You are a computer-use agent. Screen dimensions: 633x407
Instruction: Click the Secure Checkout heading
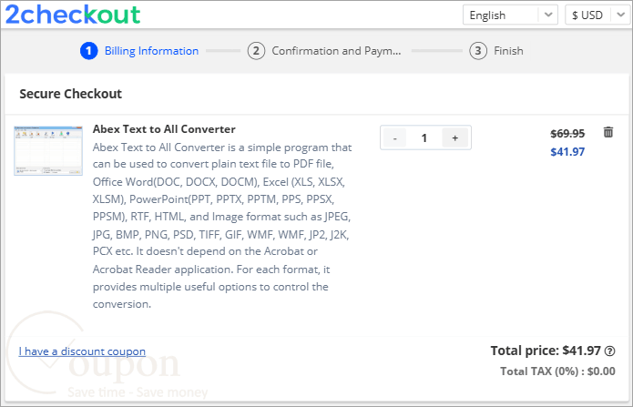(71, 94)
